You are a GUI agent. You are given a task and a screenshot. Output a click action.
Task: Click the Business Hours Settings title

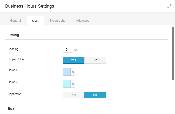pyautogui.click(x=30, y=6)
